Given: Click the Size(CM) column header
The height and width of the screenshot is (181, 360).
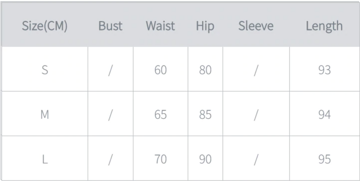Looking at the screenshot, I should pyautogui.click(x=45, y=26).
